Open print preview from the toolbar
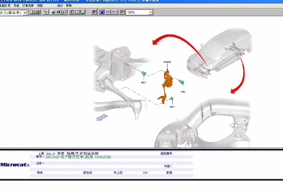 [x=32, y=12]
